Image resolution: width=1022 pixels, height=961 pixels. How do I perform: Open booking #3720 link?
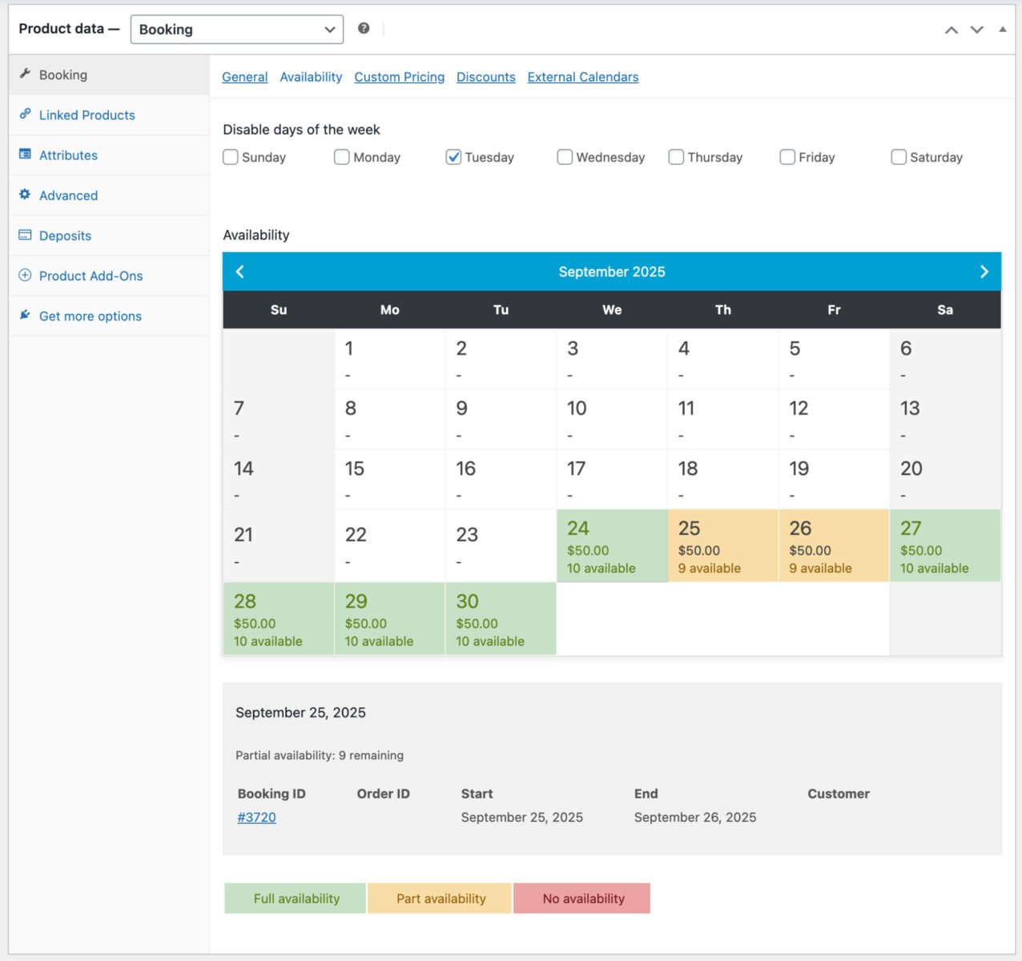click(256, 817)
